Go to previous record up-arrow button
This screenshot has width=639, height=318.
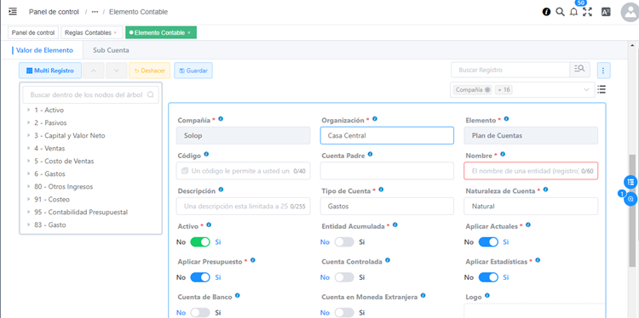point(94,71)
